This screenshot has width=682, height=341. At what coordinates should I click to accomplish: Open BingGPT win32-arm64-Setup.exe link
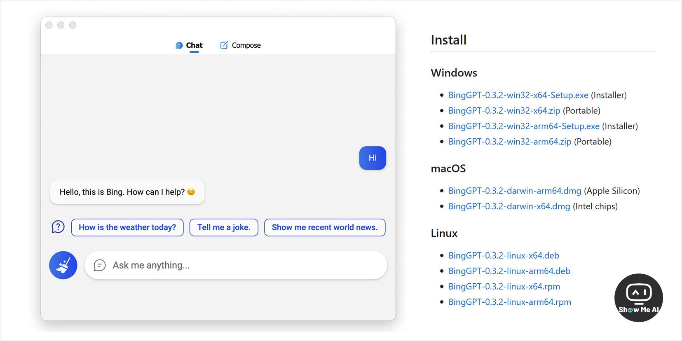(x=524, y=126)
